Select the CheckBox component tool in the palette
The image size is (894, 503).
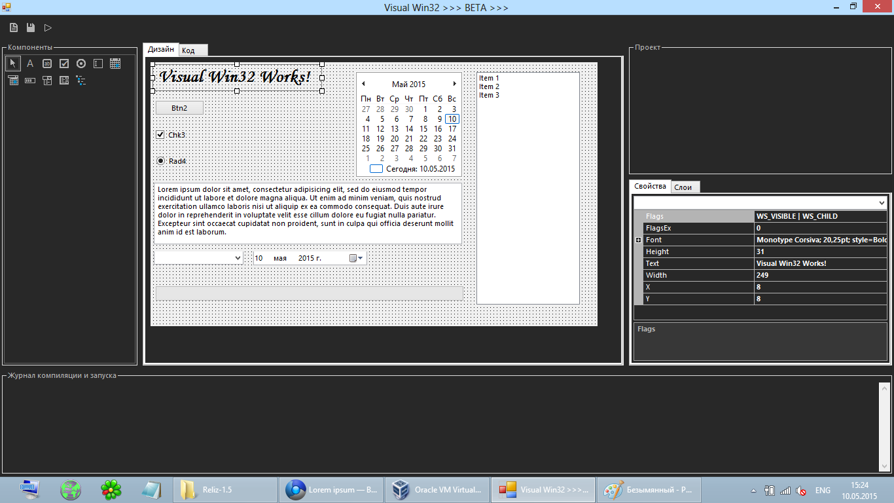point(64,64)
